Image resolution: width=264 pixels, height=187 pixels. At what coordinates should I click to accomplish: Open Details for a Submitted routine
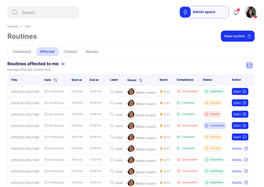pos(236,160)
